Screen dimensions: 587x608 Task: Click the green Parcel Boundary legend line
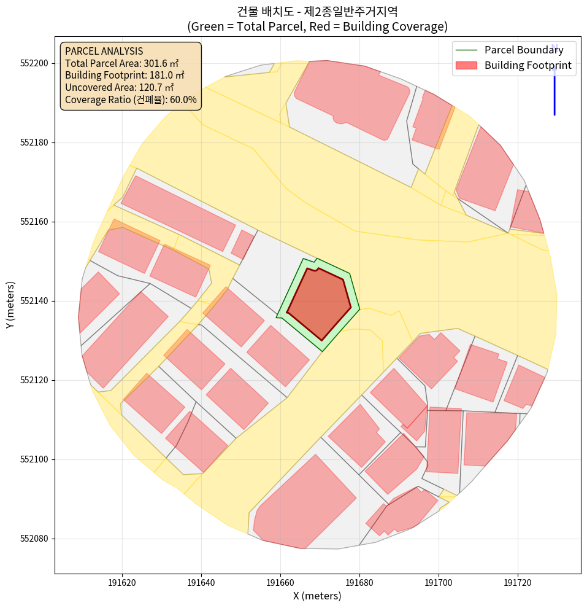pos(466,50)
